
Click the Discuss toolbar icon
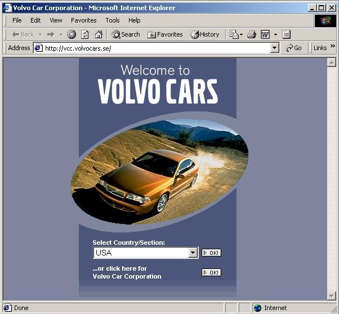click(286, 34)
